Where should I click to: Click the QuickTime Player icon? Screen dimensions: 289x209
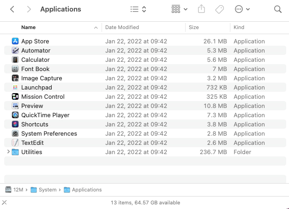click(15, 115)
